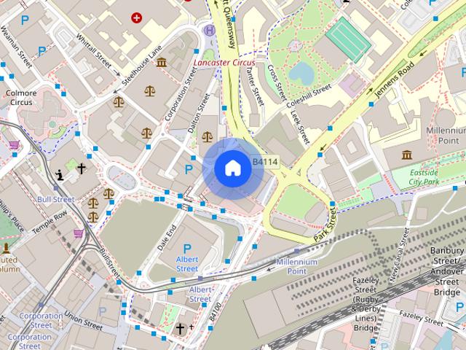Image resolution: width=466 pixels, height=350 pixels.
Task: Select the Dalton Street label
Action: click(x=199, y=113)
